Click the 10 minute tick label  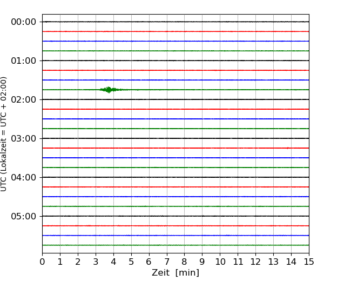(220, 262)
